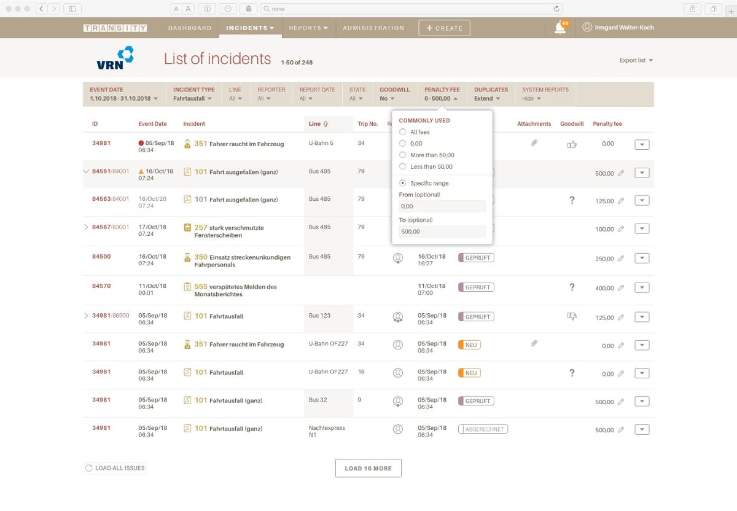Expand the incident 34981/86900 row
The width and height of the screenshot is (737, 511).
click(x=86, y=316)
